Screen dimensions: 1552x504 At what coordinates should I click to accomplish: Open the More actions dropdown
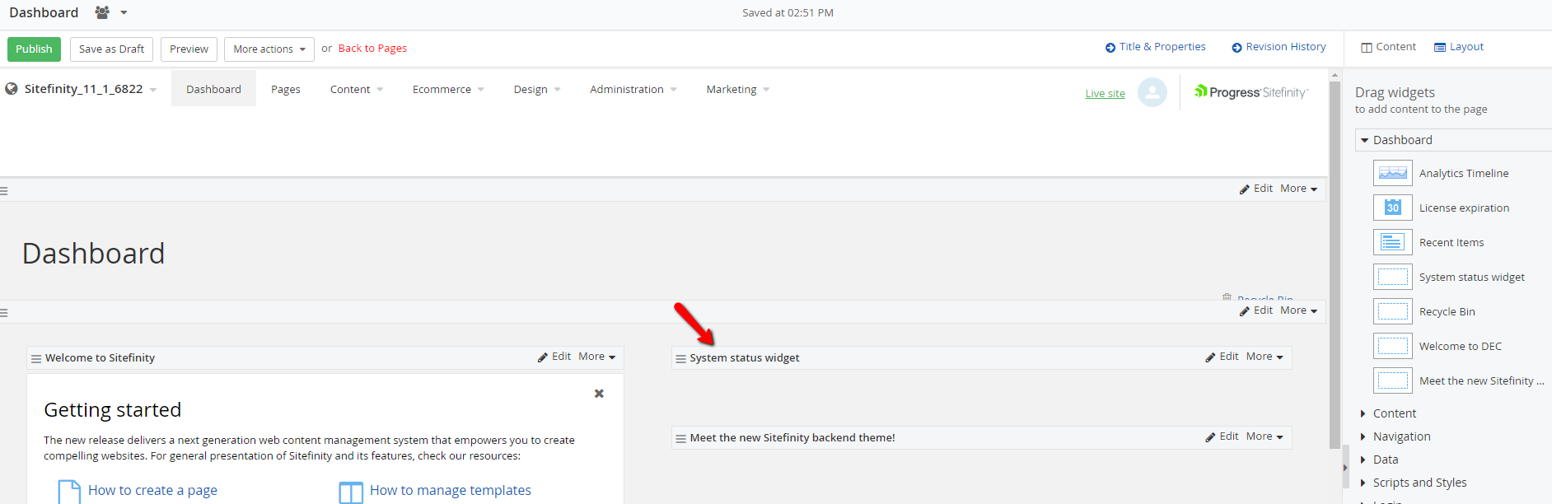(x=269, y=49)
